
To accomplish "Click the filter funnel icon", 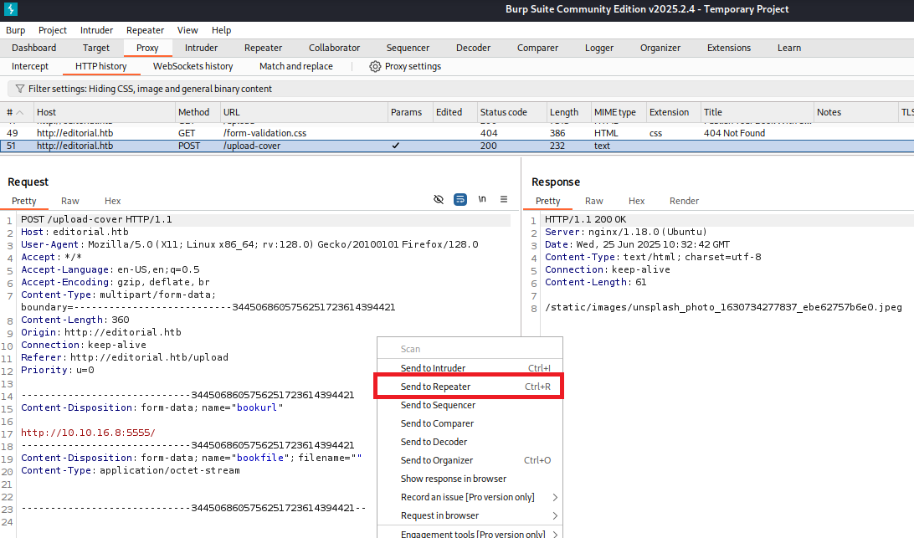I will tap(19, 89).
